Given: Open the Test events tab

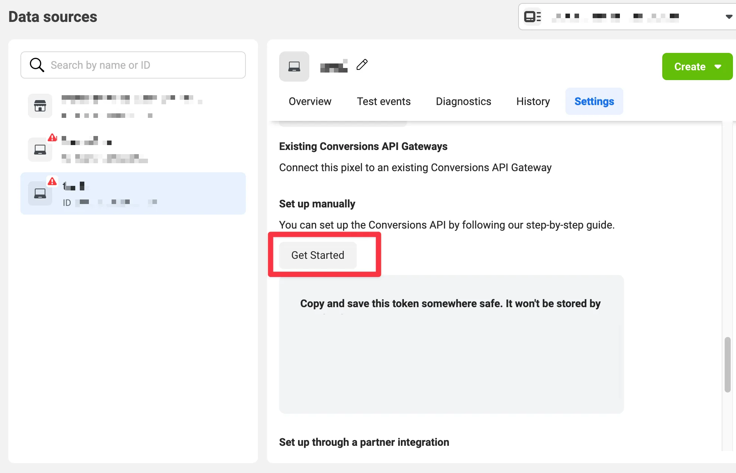Looking at the screenshot, I should pyautogui.click(x=384, y=101).
